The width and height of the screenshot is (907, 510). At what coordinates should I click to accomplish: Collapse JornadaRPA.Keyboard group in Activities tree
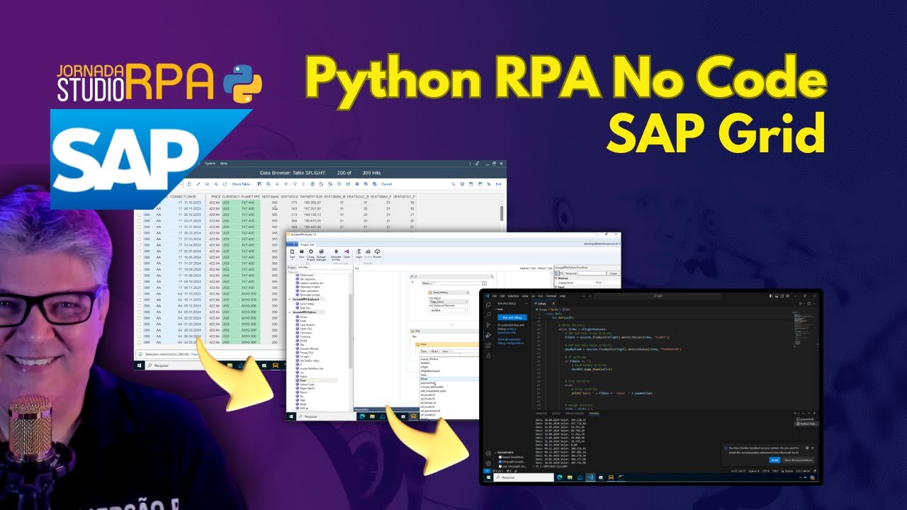click(289, 299)
